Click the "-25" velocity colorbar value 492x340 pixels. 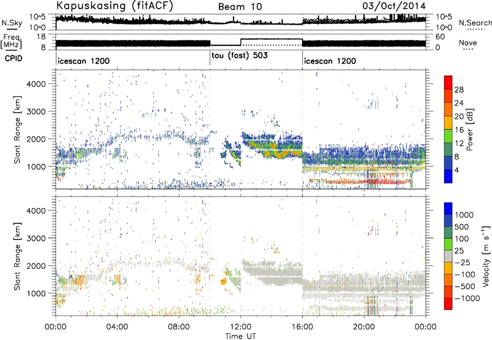click(462, 263)
